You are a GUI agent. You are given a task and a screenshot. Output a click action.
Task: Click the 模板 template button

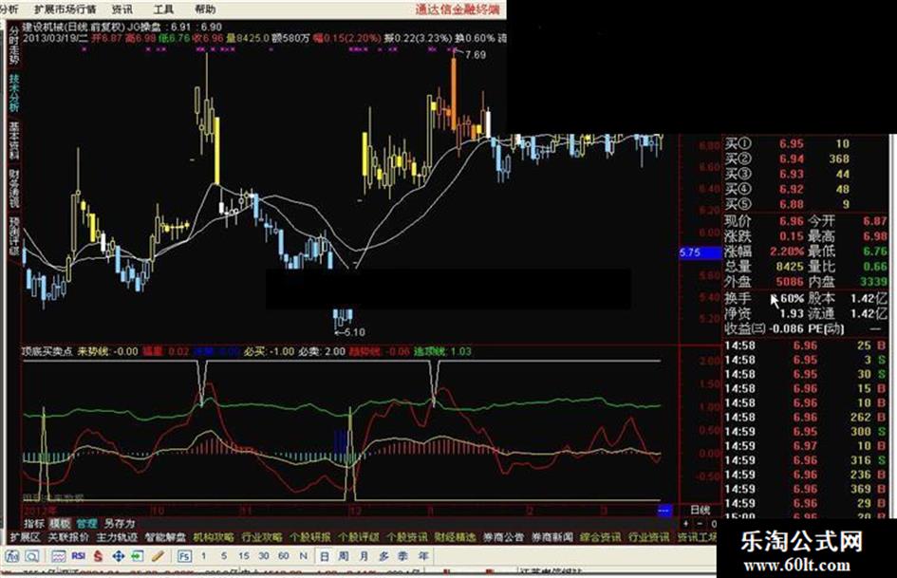[x=60, y=523]
